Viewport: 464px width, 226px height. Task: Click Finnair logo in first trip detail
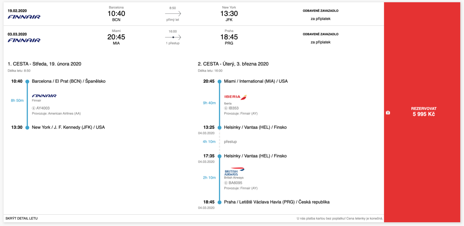(x=44, y=96)
